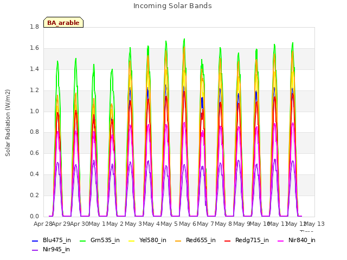Click the 1.0 y-axis tick label
The width and height of the screenshot is (347, 260).
pyautogui.click(x=34, y=111)
